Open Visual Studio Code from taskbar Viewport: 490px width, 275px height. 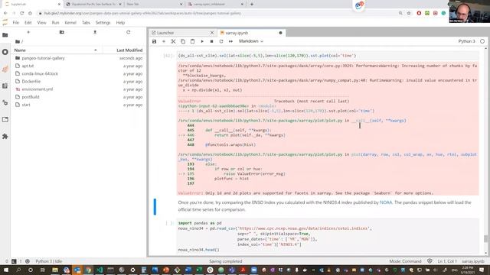(x=100, y=270)
